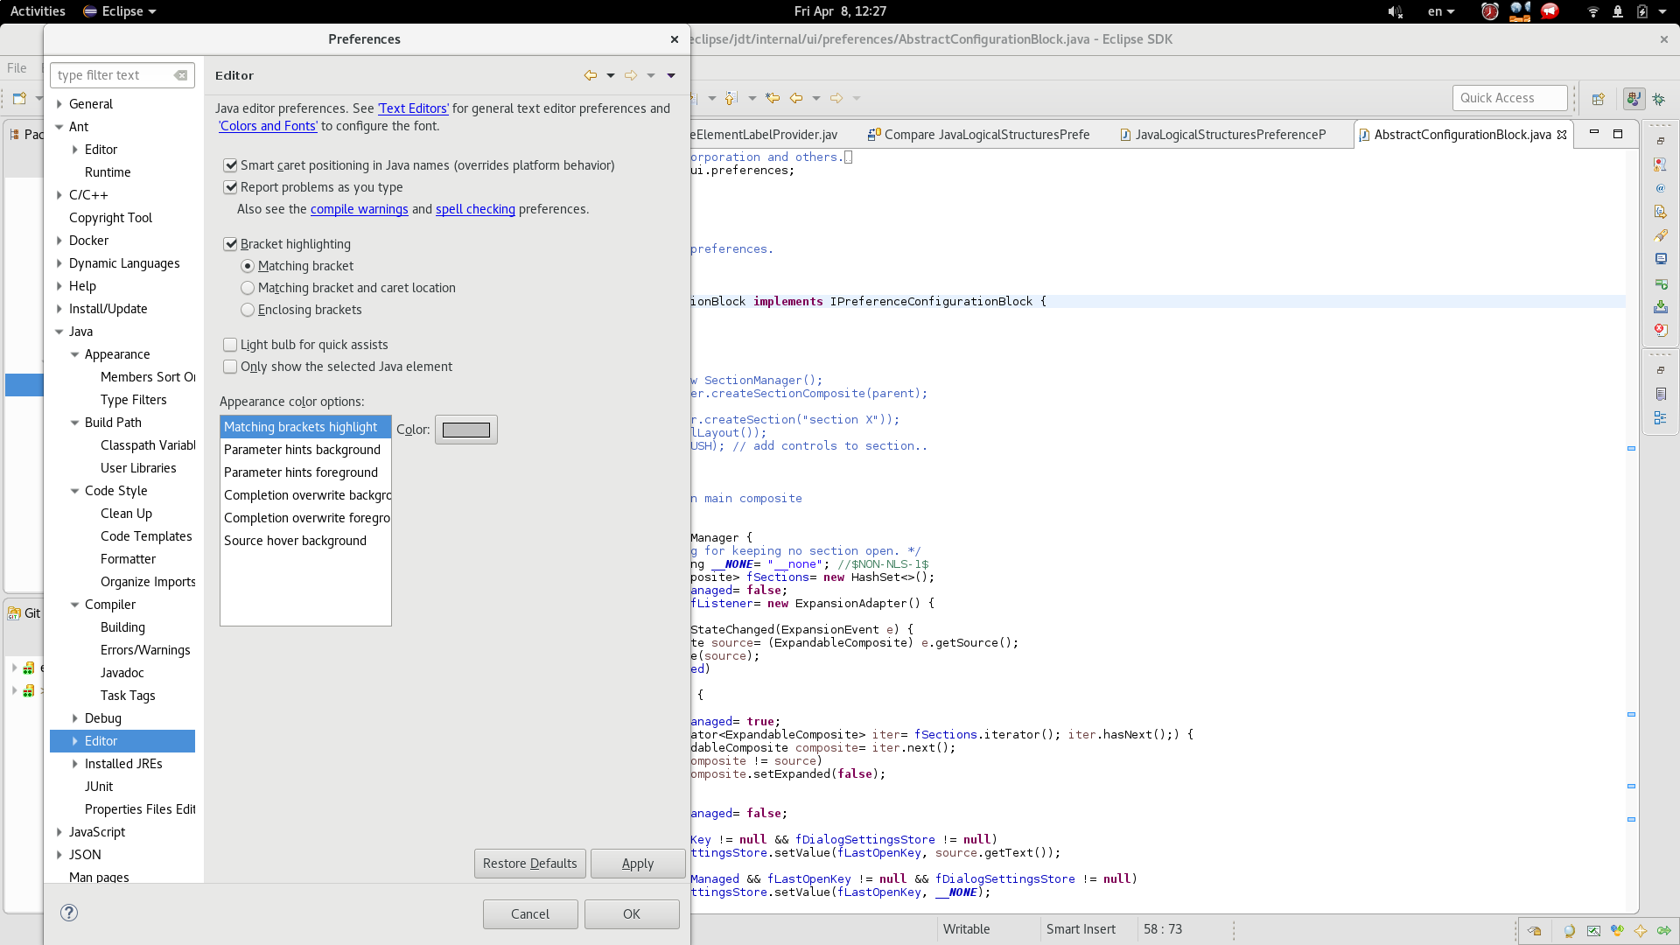Select Parameter hints background color option

[304, 450]
